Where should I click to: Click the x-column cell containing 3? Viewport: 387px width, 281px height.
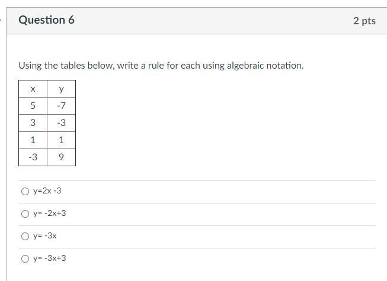[x=33, y=123]
